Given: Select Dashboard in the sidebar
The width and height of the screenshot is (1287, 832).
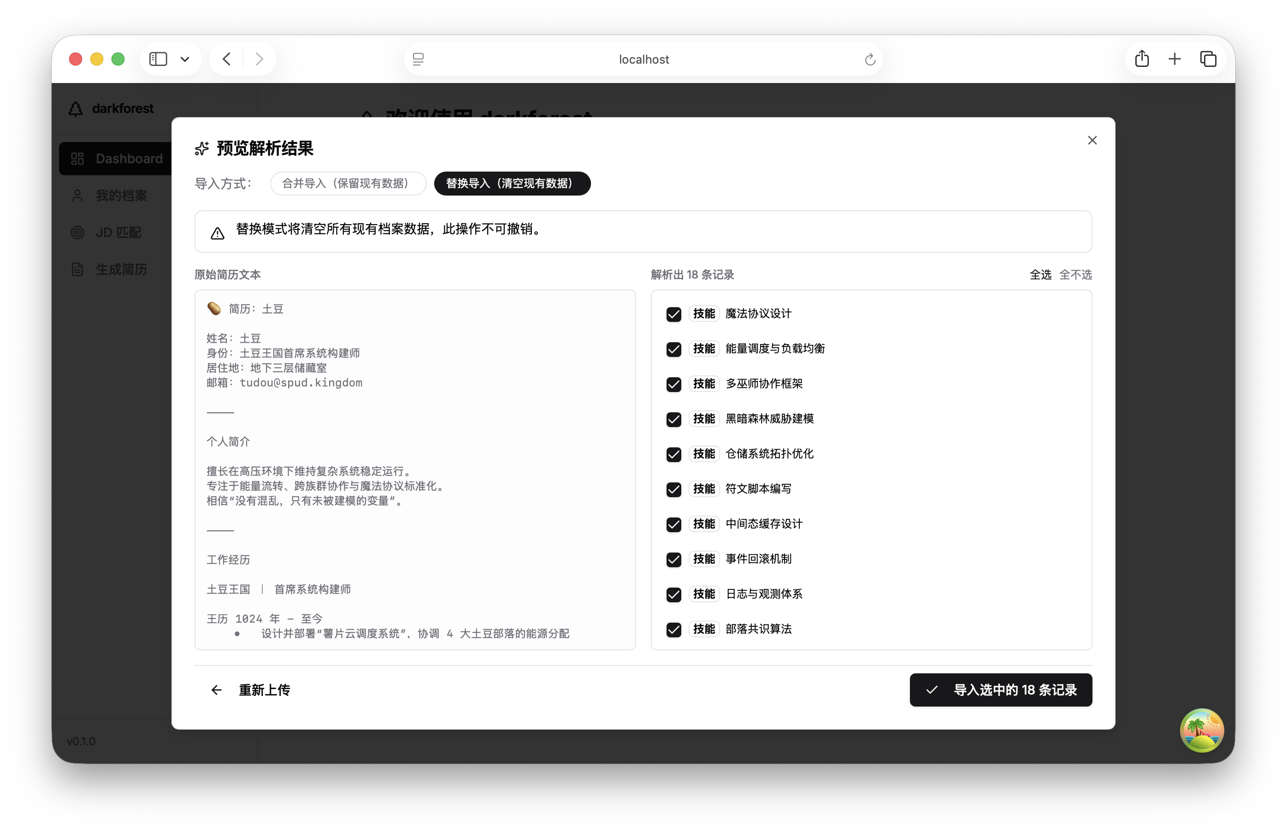Looking at the screenshot, I should [129, 158].
